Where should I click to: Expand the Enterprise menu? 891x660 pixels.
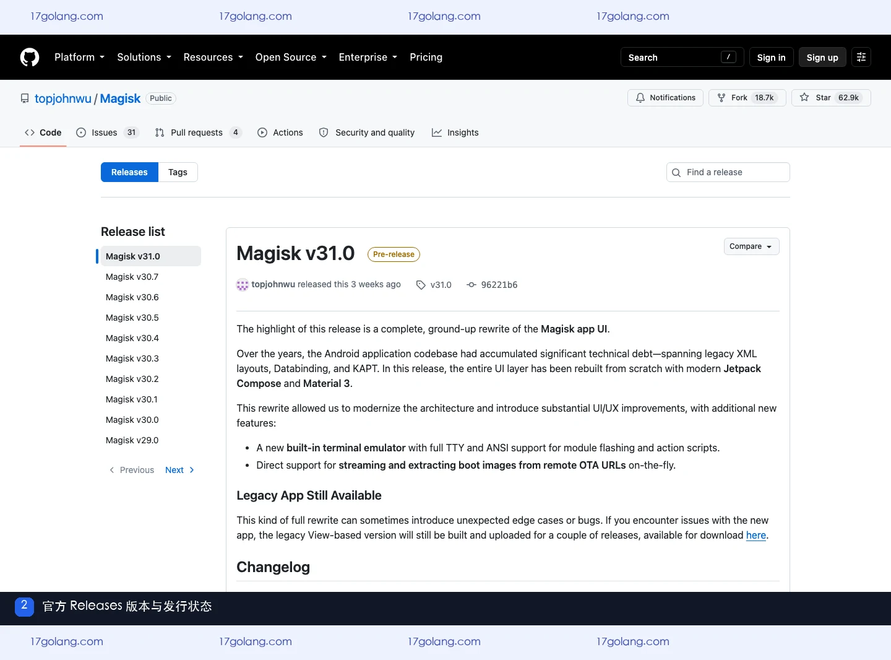coord(368,57)
